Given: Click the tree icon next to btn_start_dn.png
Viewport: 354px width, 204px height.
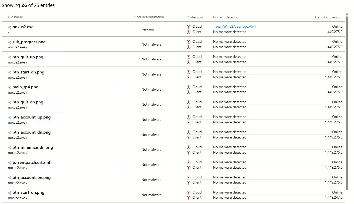Looking at the screenshot, I should [x=10, y=72].
